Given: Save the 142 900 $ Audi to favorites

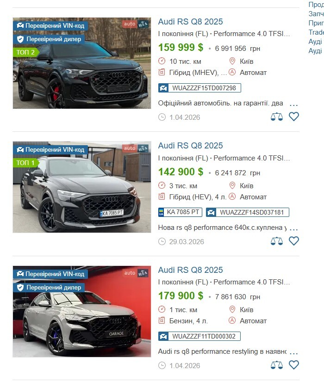Looking at the screenshot, I should coord(294,241).
